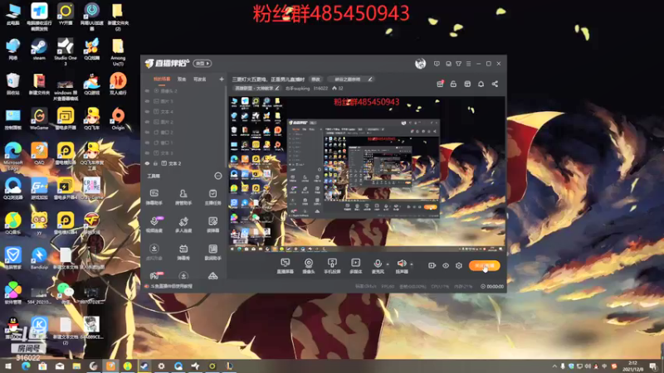
Task: Open the skin (shirt) icon in the title bar
Action: [459, 64]
